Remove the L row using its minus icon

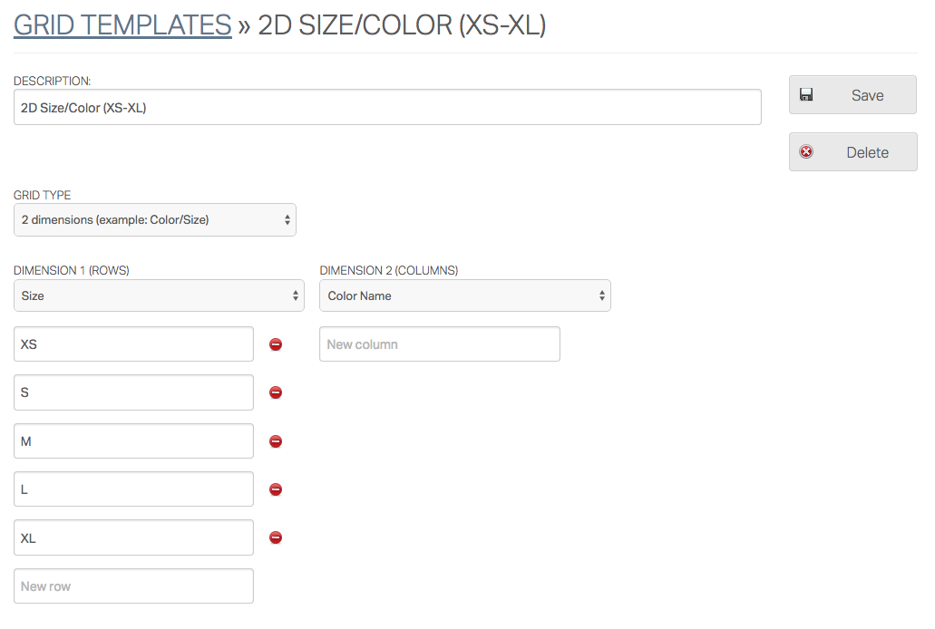tap(275, 489)
